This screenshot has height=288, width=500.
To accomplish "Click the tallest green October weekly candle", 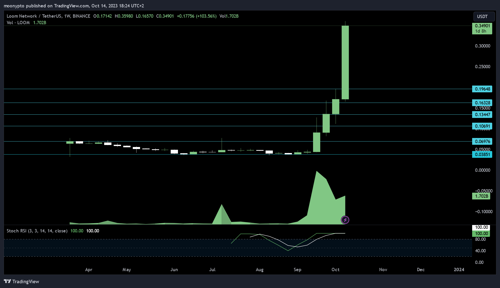I will pos(345,62).
